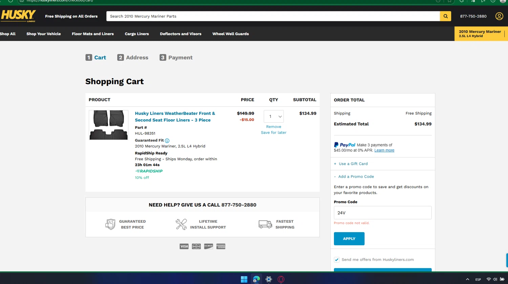The image size is (508, 284).
Task: Click the PayPal logo
Action: 344,145
